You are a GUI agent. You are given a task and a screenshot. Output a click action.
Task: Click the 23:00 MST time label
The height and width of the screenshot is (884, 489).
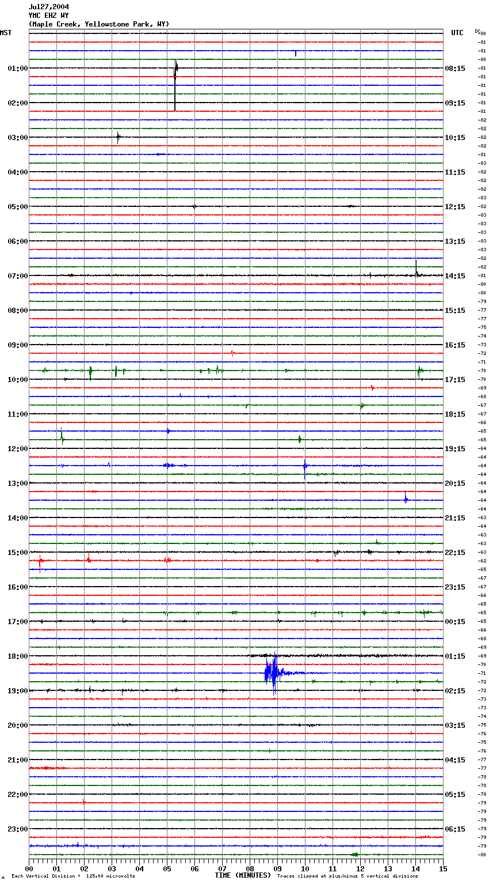click(18, 829)
